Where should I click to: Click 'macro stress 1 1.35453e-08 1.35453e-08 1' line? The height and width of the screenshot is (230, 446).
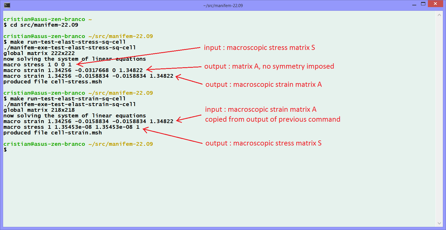[71, 127]
